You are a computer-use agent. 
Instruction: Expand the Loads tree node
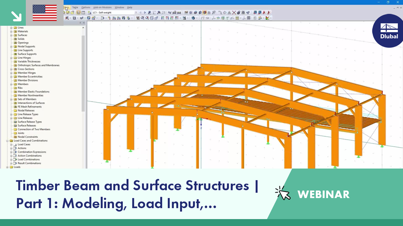coord(7,167)
